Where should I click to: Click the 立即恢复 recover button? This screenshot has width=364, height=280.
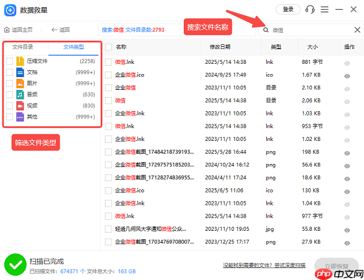(x=336, y=266)
